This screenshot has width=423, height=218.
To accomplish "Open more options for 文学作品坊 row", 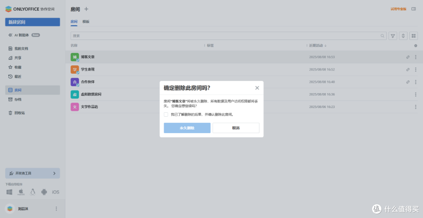I will (416, 107).
